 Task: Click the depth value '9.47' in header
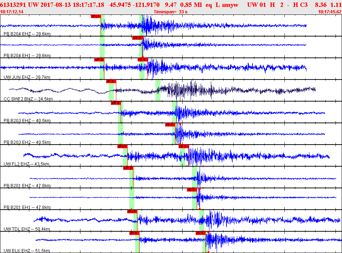(x=171, y=5)
